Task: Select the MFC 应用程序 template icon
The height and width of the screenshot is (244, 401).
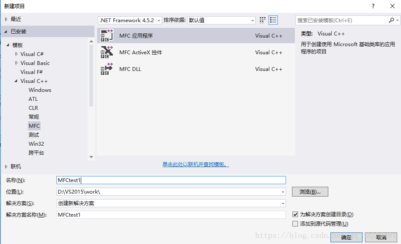Action: (x=106, y=35)
